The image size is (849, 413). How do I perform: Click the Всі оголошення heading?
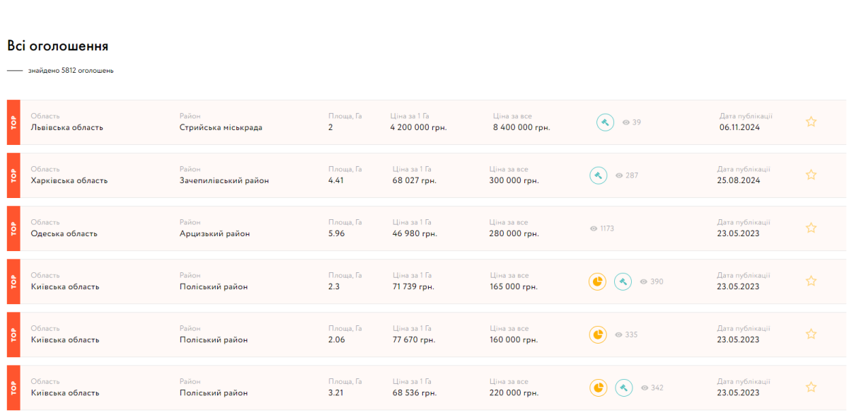[57, 46]
